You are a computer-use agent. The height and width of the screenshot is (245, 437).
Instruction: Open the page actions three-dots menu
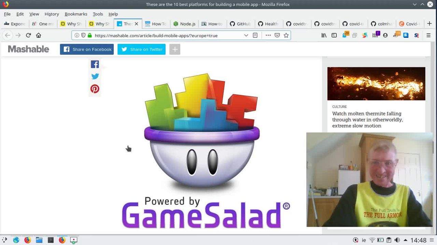coord(268,35)
